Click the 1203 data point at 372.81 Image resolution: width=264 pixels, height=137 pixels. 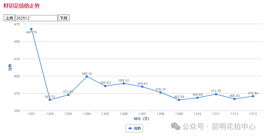(68, 95)
